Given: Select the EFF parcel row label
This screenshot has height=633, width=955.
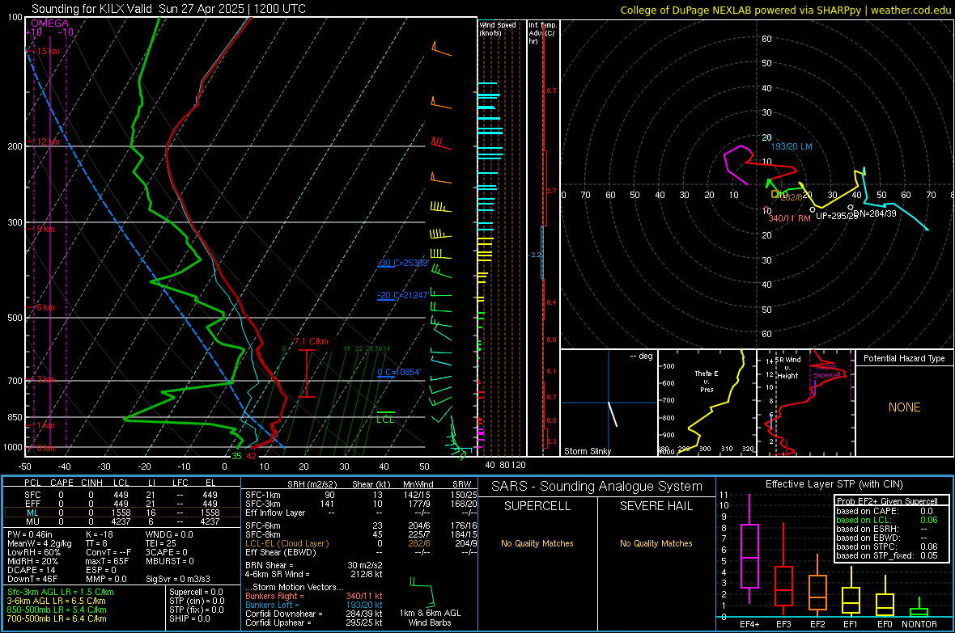Looking at the screenshot, I should pyautogui.click(x=32, y=504).
